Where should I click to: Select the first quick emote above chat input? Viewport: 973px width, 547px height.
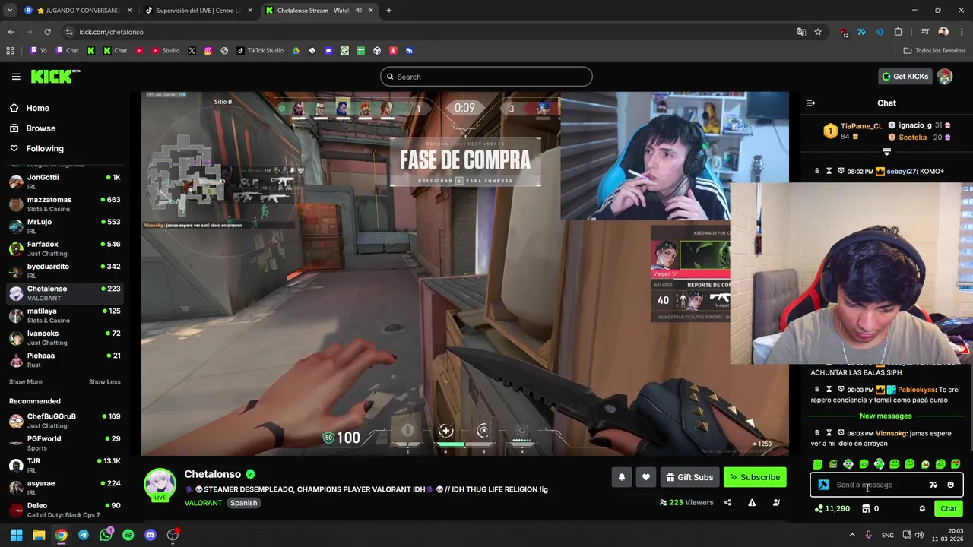tap(818, 464)
